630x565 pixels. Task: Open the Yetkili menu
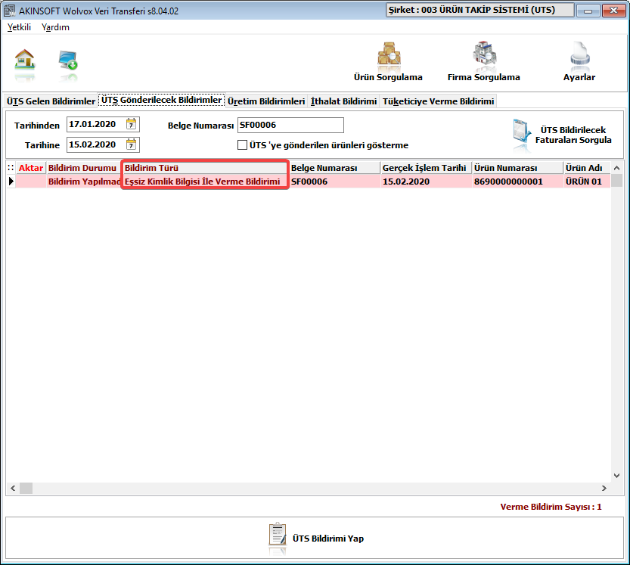click(x=19, y=27)
